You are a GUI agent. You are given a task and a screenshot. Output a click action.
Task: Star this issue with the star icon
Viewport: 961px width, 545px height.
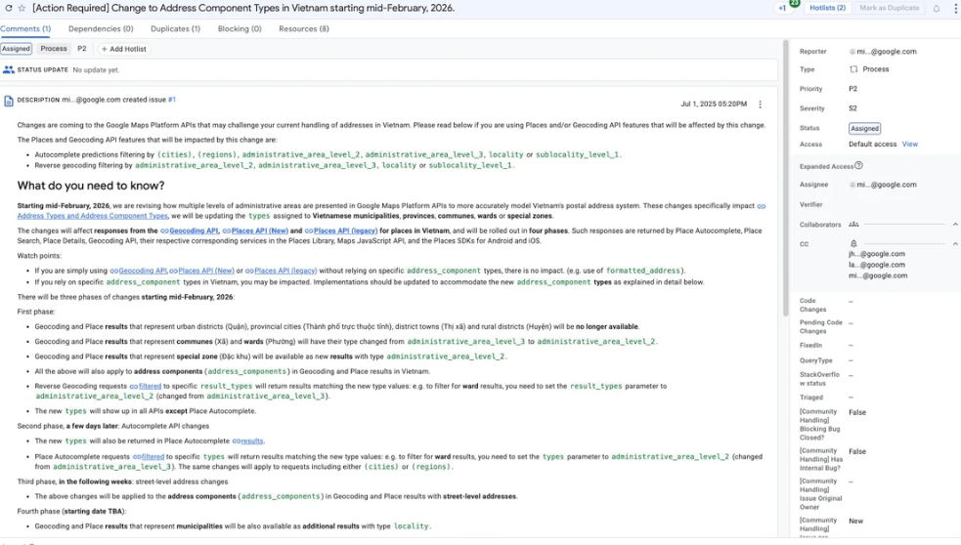coord(22,8)
